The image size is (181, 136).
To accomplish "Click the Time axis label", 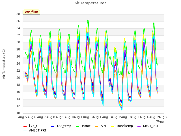I will point(160,122).
